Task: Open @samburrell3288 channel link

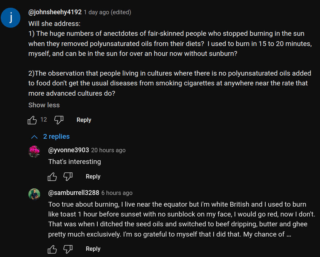Action: [x=74, y=193]
